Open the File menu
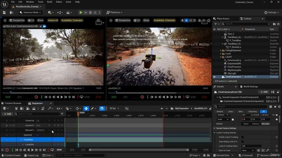The image size is (282, 158). click(x=13, y=2)
